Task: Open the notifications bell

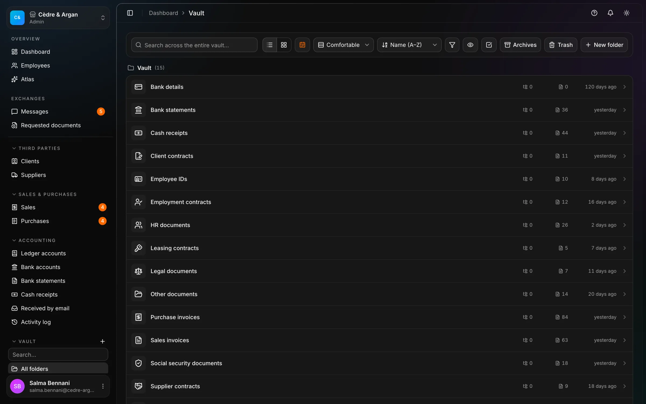Action: (610, 13)
